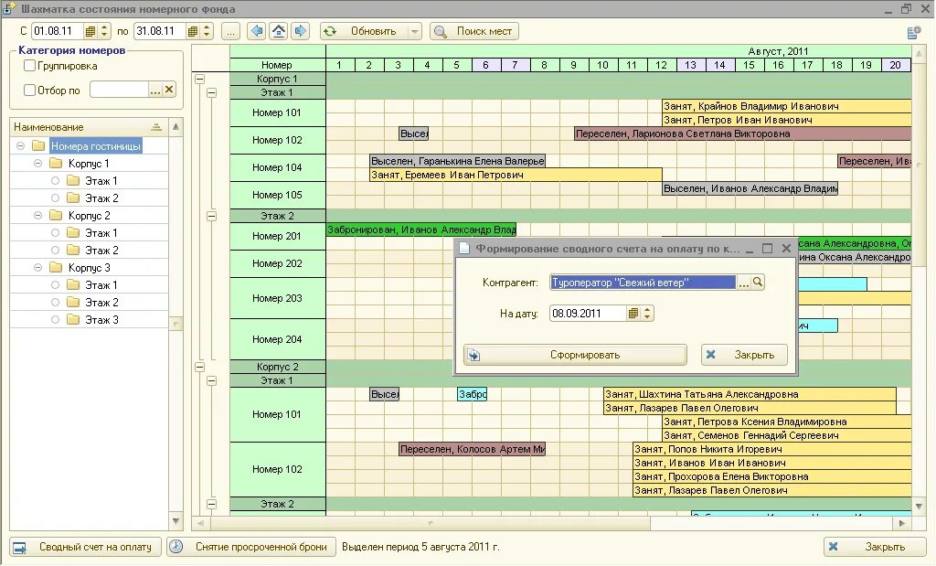This screenshot has height=566, width=936.
Task: Click Сформировать button in dialog
Action: (x=576, y=355)
